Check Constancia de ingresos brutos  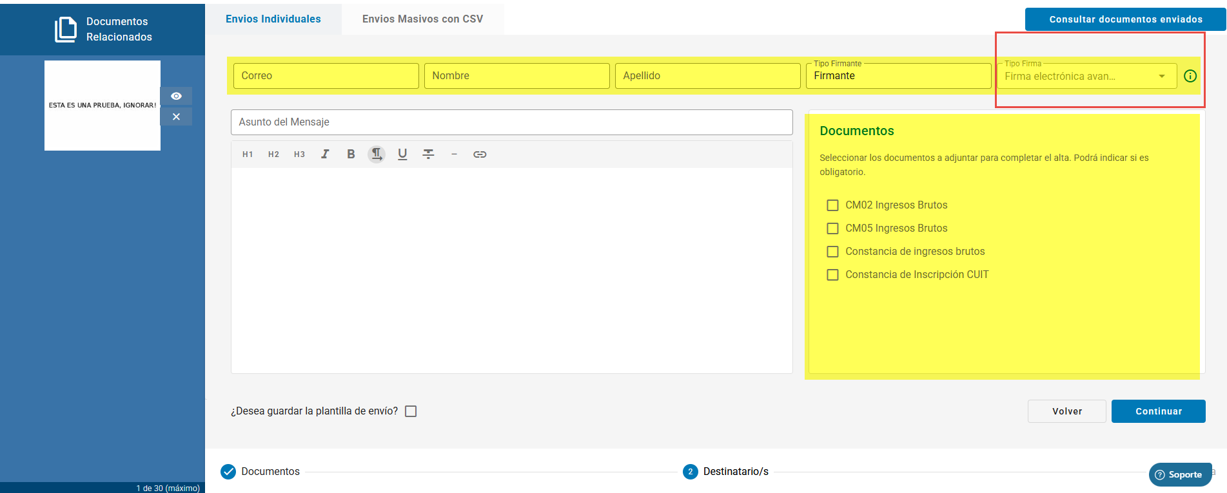pos(832,252)
